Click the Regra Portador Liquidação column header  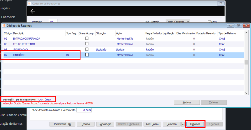pyautogui.click(x=160, y=33)
